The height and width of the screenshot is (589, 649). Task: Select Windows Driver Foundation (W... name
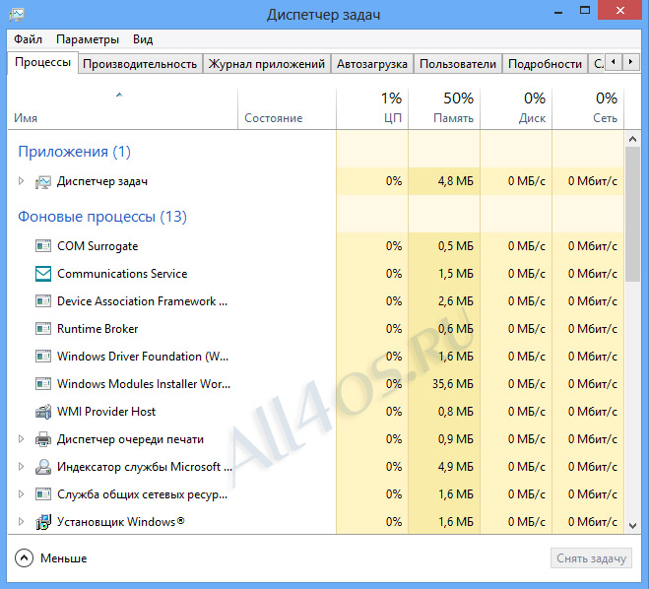(143, 357)
